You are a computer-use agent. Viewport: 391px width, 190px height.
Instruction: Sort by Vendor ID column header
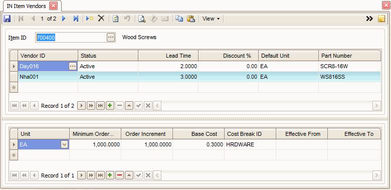pos(48,56)
